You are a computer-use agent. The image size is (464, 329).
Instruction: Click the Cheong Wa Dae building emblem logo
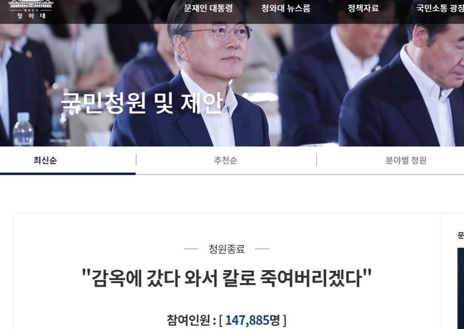[31, 5]
